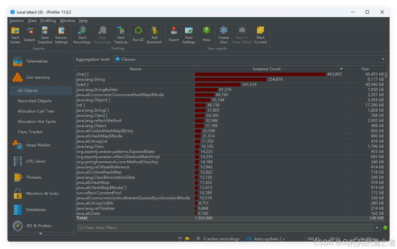Click search options magnifier dropdown
The height and width of the screenshot is (249, 397).
(81, 228)
